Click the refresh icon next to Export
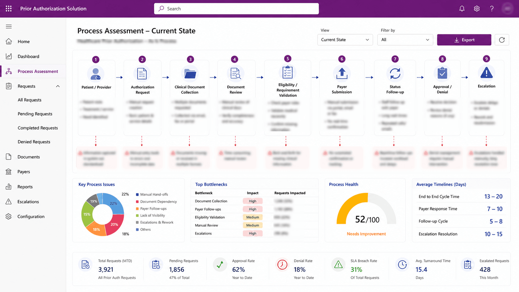Viewport: 519px width, 292px height. coord(502,40)
